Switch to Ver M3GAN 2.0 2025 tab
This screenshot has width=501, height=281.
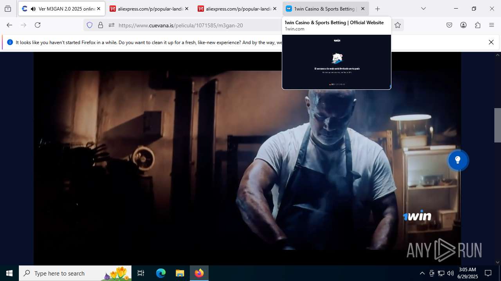point(61,9)
